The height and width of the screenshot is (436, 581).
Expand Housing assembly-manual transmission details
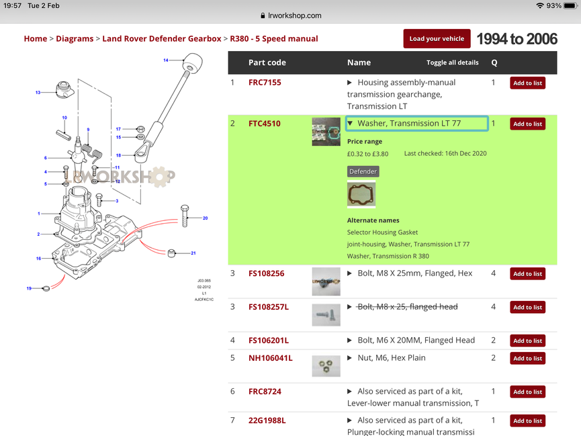[x=349, y=83]
